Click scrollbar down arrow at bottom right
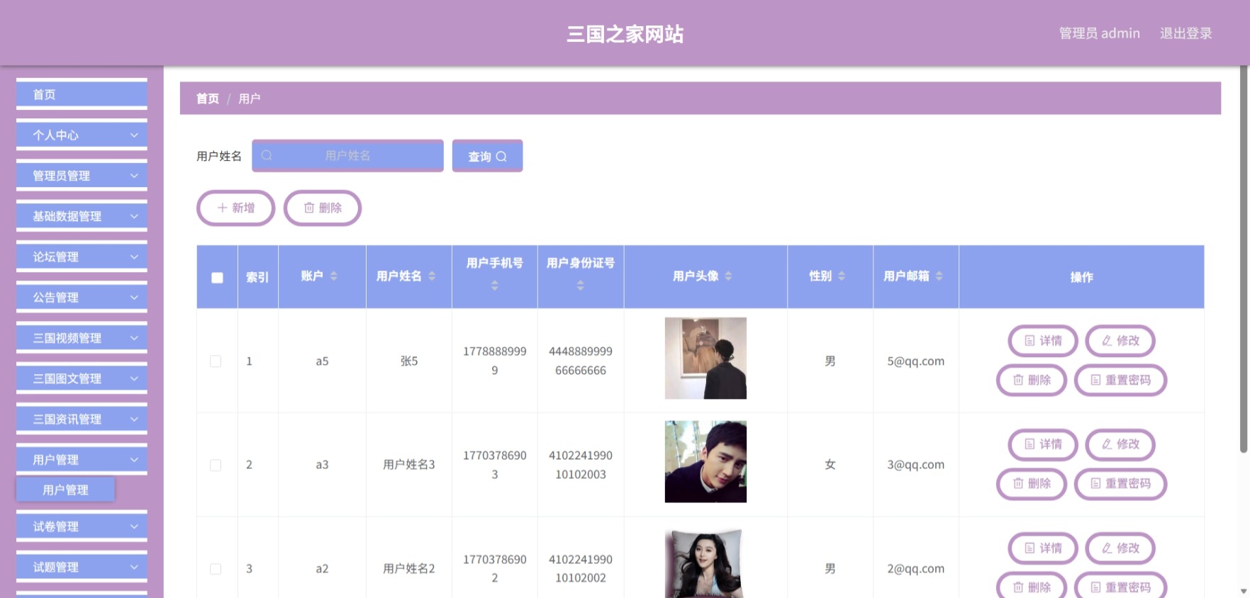 [1244, 591]
